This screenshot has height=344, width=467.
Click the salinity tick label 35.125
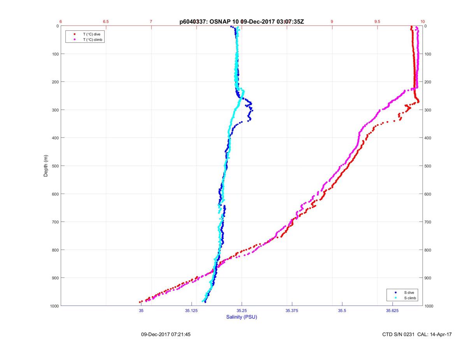[x=191, y=311]
